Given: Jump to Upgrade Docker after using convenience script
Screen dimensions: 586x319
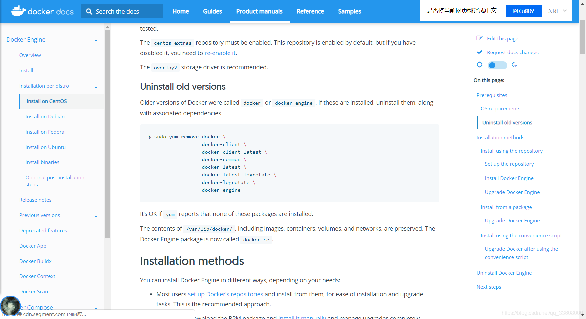Looking at the screenshot, I should click(521, 253).
